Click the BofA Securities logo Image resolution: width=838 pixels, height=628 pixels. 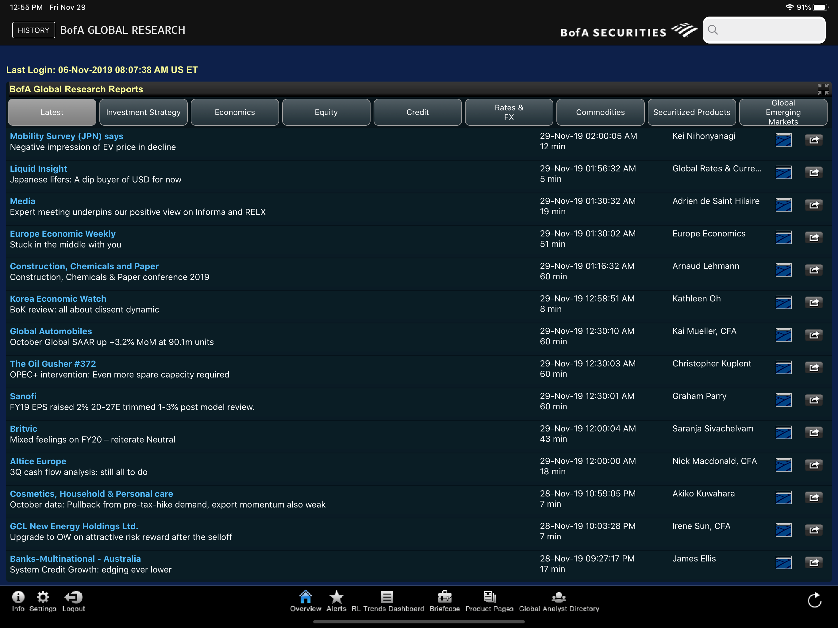tap(629, 31)
